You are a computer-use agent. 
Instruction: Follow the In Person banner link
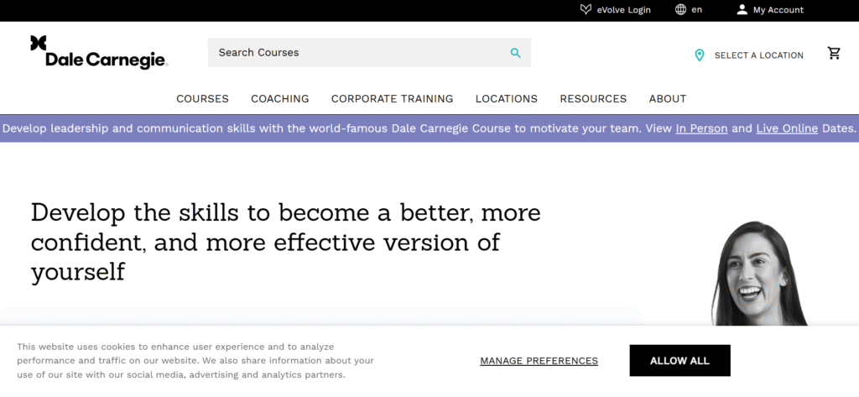point(702,128)
